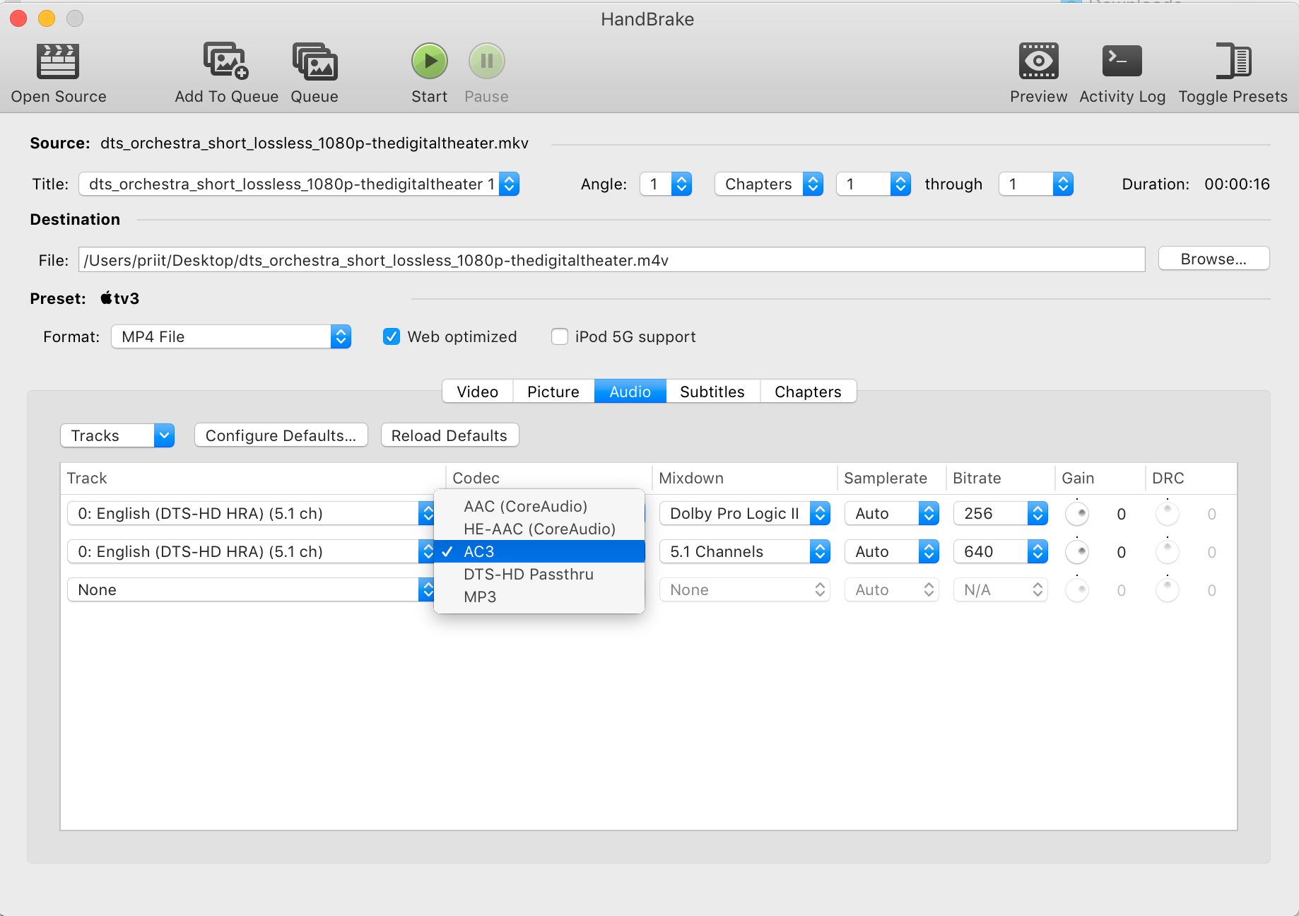Click the Duration value 00:00:16
1299x916 pixels.
pyautogui.click(x=1238, y=184)
